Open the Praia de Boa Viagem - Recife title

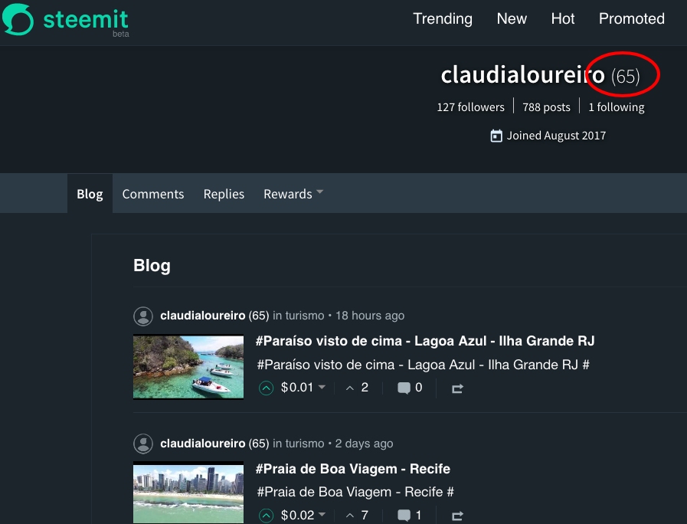[x=353, y=469]
